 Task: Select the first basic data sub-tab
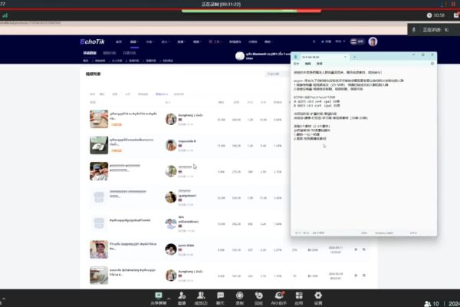pos(90,53)
